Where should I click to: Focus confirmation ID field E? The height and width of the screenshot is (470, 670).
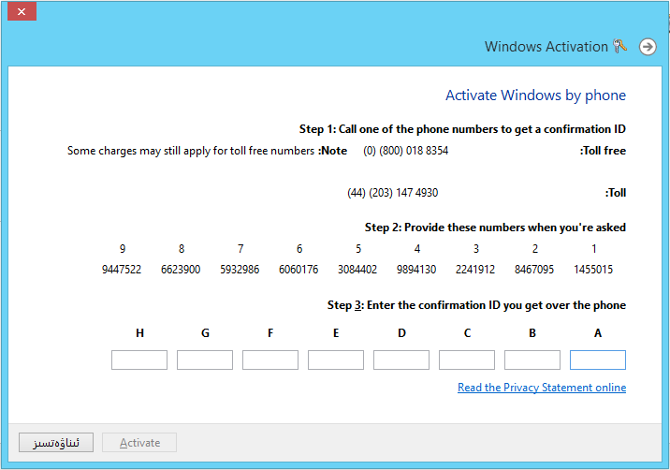pyautogui.click(x=336, y=360)
